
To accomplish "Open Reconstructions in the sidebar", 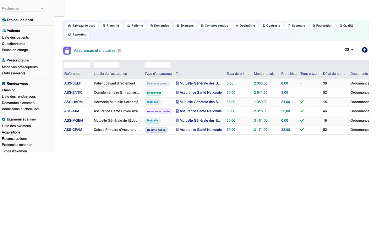I will (14, 139).
